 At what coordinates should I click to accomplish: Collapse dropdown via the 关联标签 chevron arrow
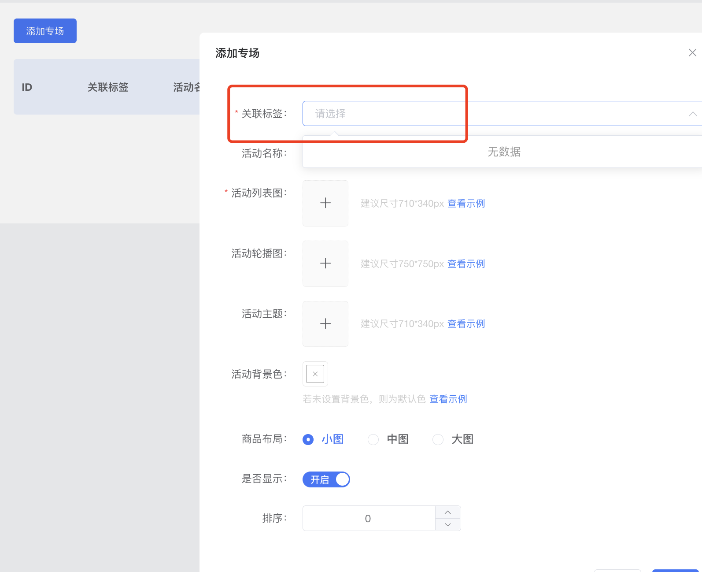click(x=693, y=114)
